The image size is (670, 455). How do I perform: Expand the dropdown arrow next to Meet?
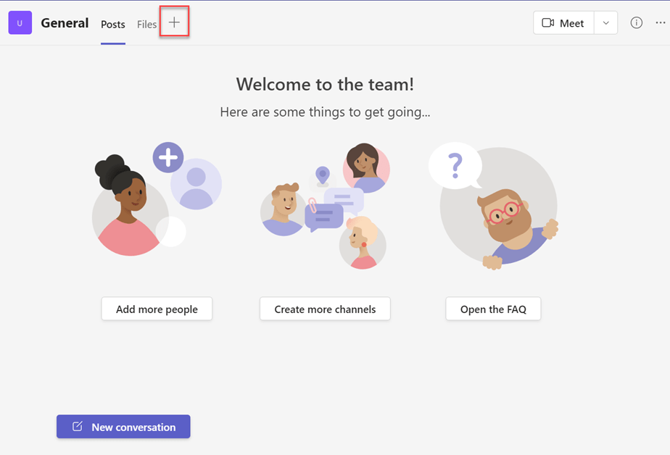(605, 23)
